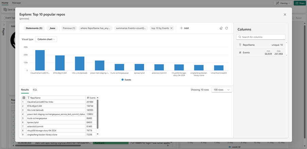This screenshot has width=307, height=149.
Task: Open the Viewing mode dropdown in background
Action: click(x=283, y=3)
